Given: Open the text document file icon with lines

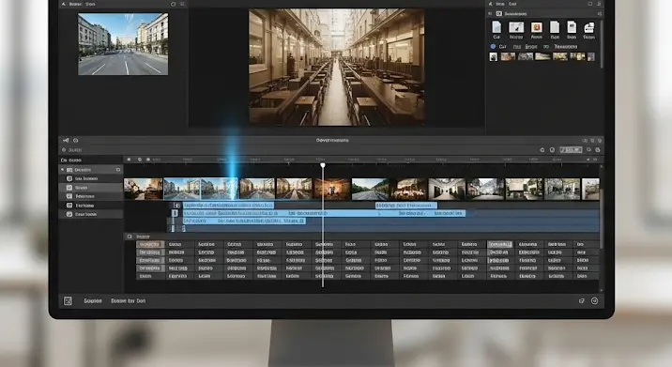Looking at the screenshot, I should (x=572, y=27).
